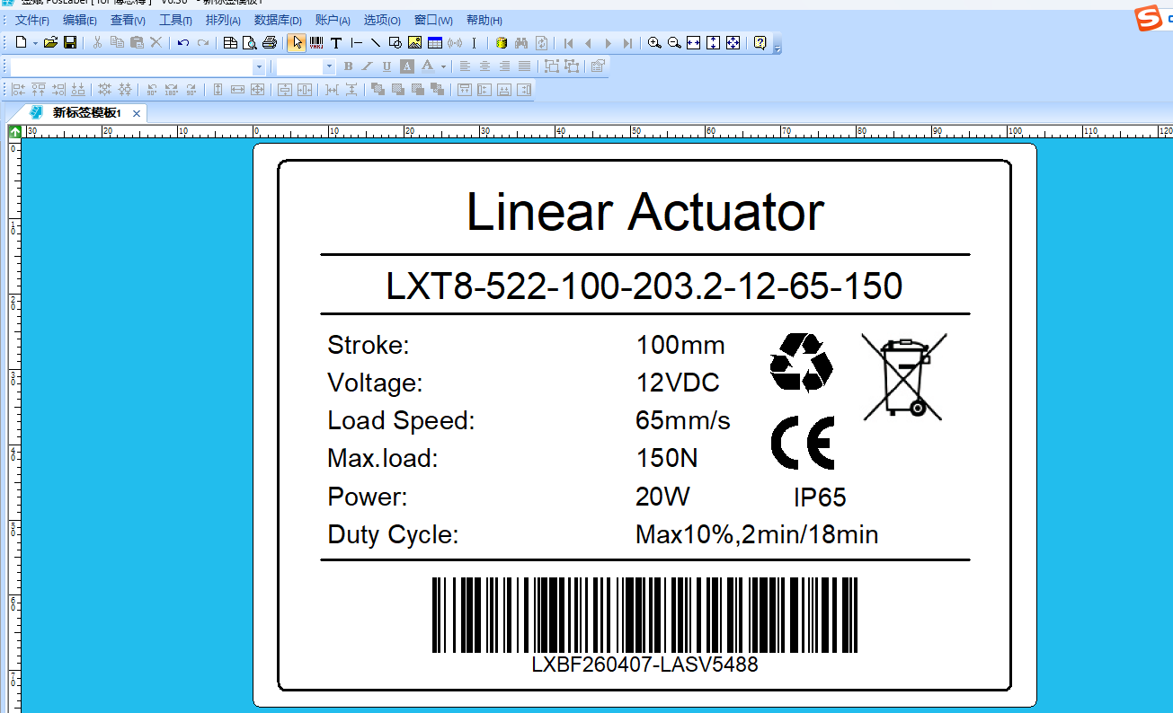Viewport: 1173px width, 713px height.
Task: Open the font name dropdown
Action: pos(259,66)
